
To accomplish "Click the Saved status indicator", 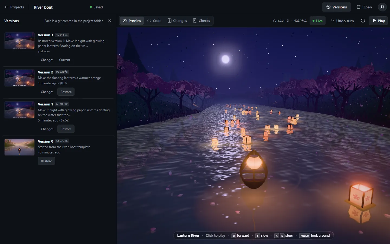I will (96, 7).
